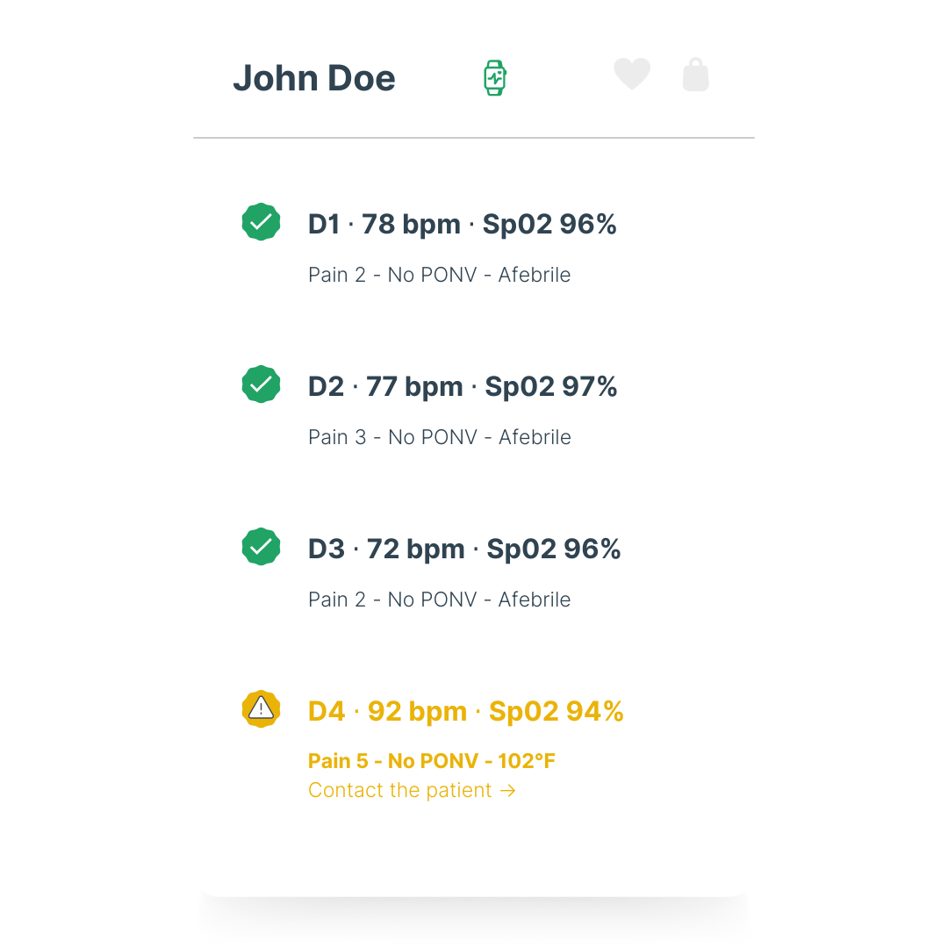Click the Pain 5 - No PONV - 102°F line
The image size is (948, 948).
[432, 761]
